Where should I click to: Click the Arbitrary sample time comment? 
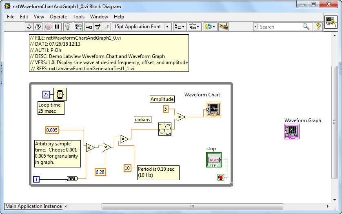pyautogui.click(x=58, y=154)
